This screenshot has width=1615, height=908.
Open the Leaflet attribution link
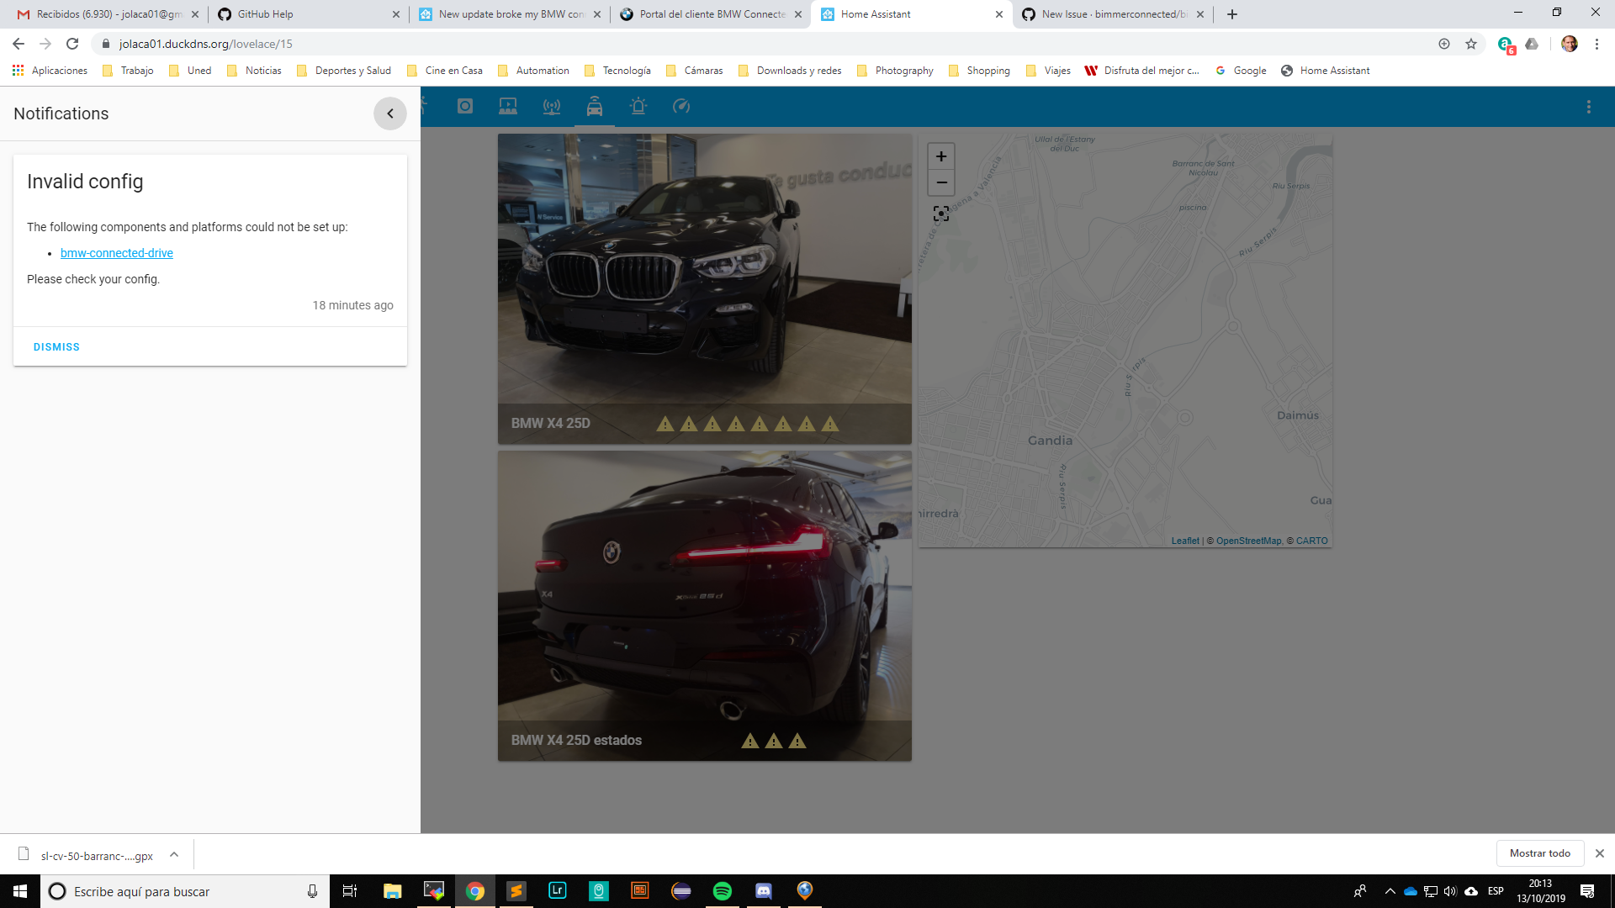tap(1185, 541)
